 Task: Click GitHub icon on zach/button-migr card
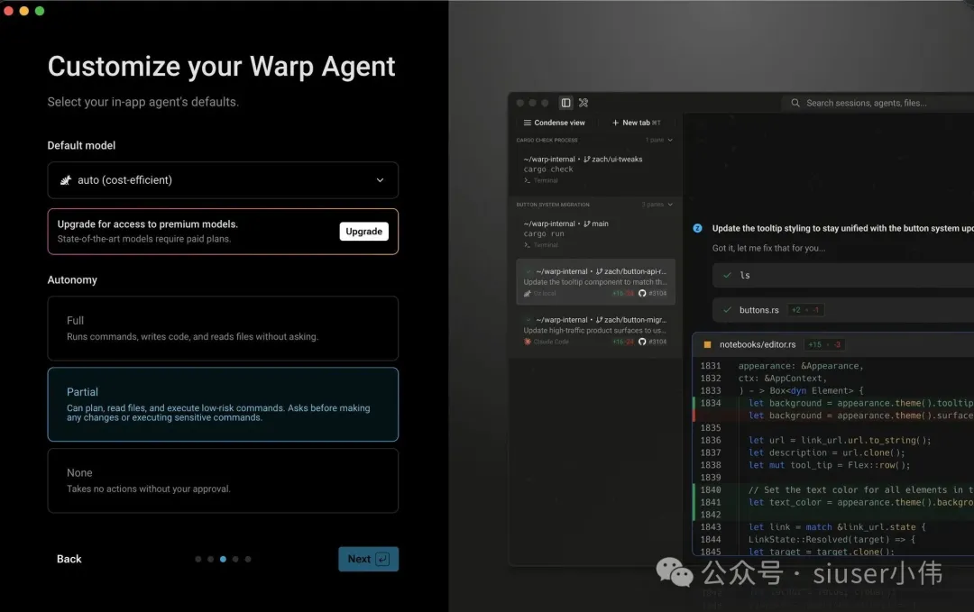click(642, 342)
